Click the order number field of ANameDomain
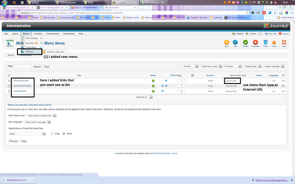Viewport: 295px width, 184px height. pyautogui.click(x=181, y=81)
